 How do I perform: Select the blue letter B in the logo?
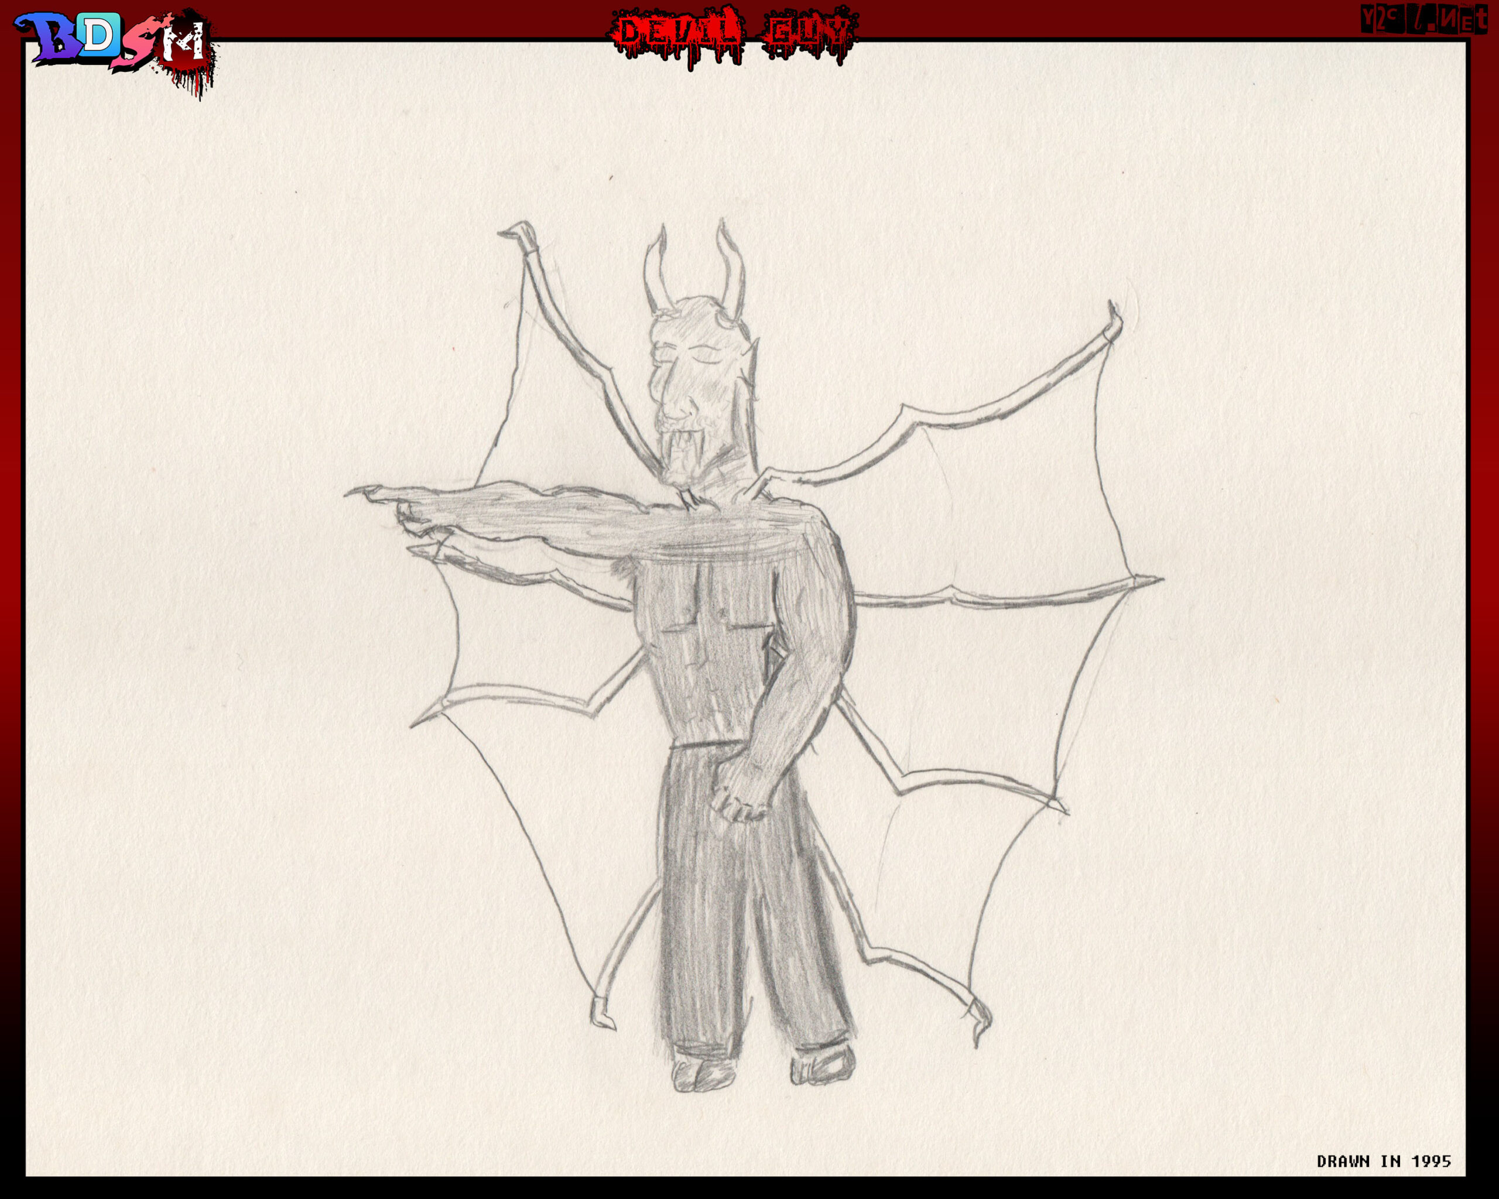(x=45, y=38)
